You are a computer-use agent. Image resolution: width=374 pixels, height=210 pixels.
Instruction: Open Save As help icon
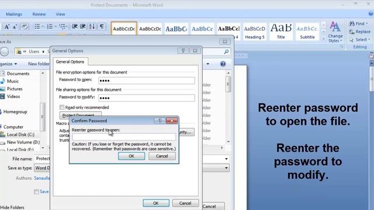click(223, 64)
